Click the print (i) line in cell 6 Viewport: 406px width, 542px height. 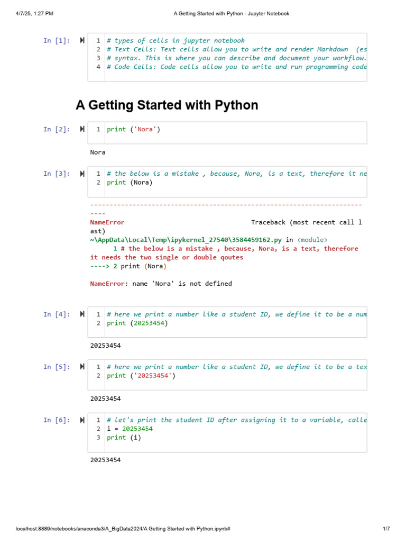coord(124,438)
